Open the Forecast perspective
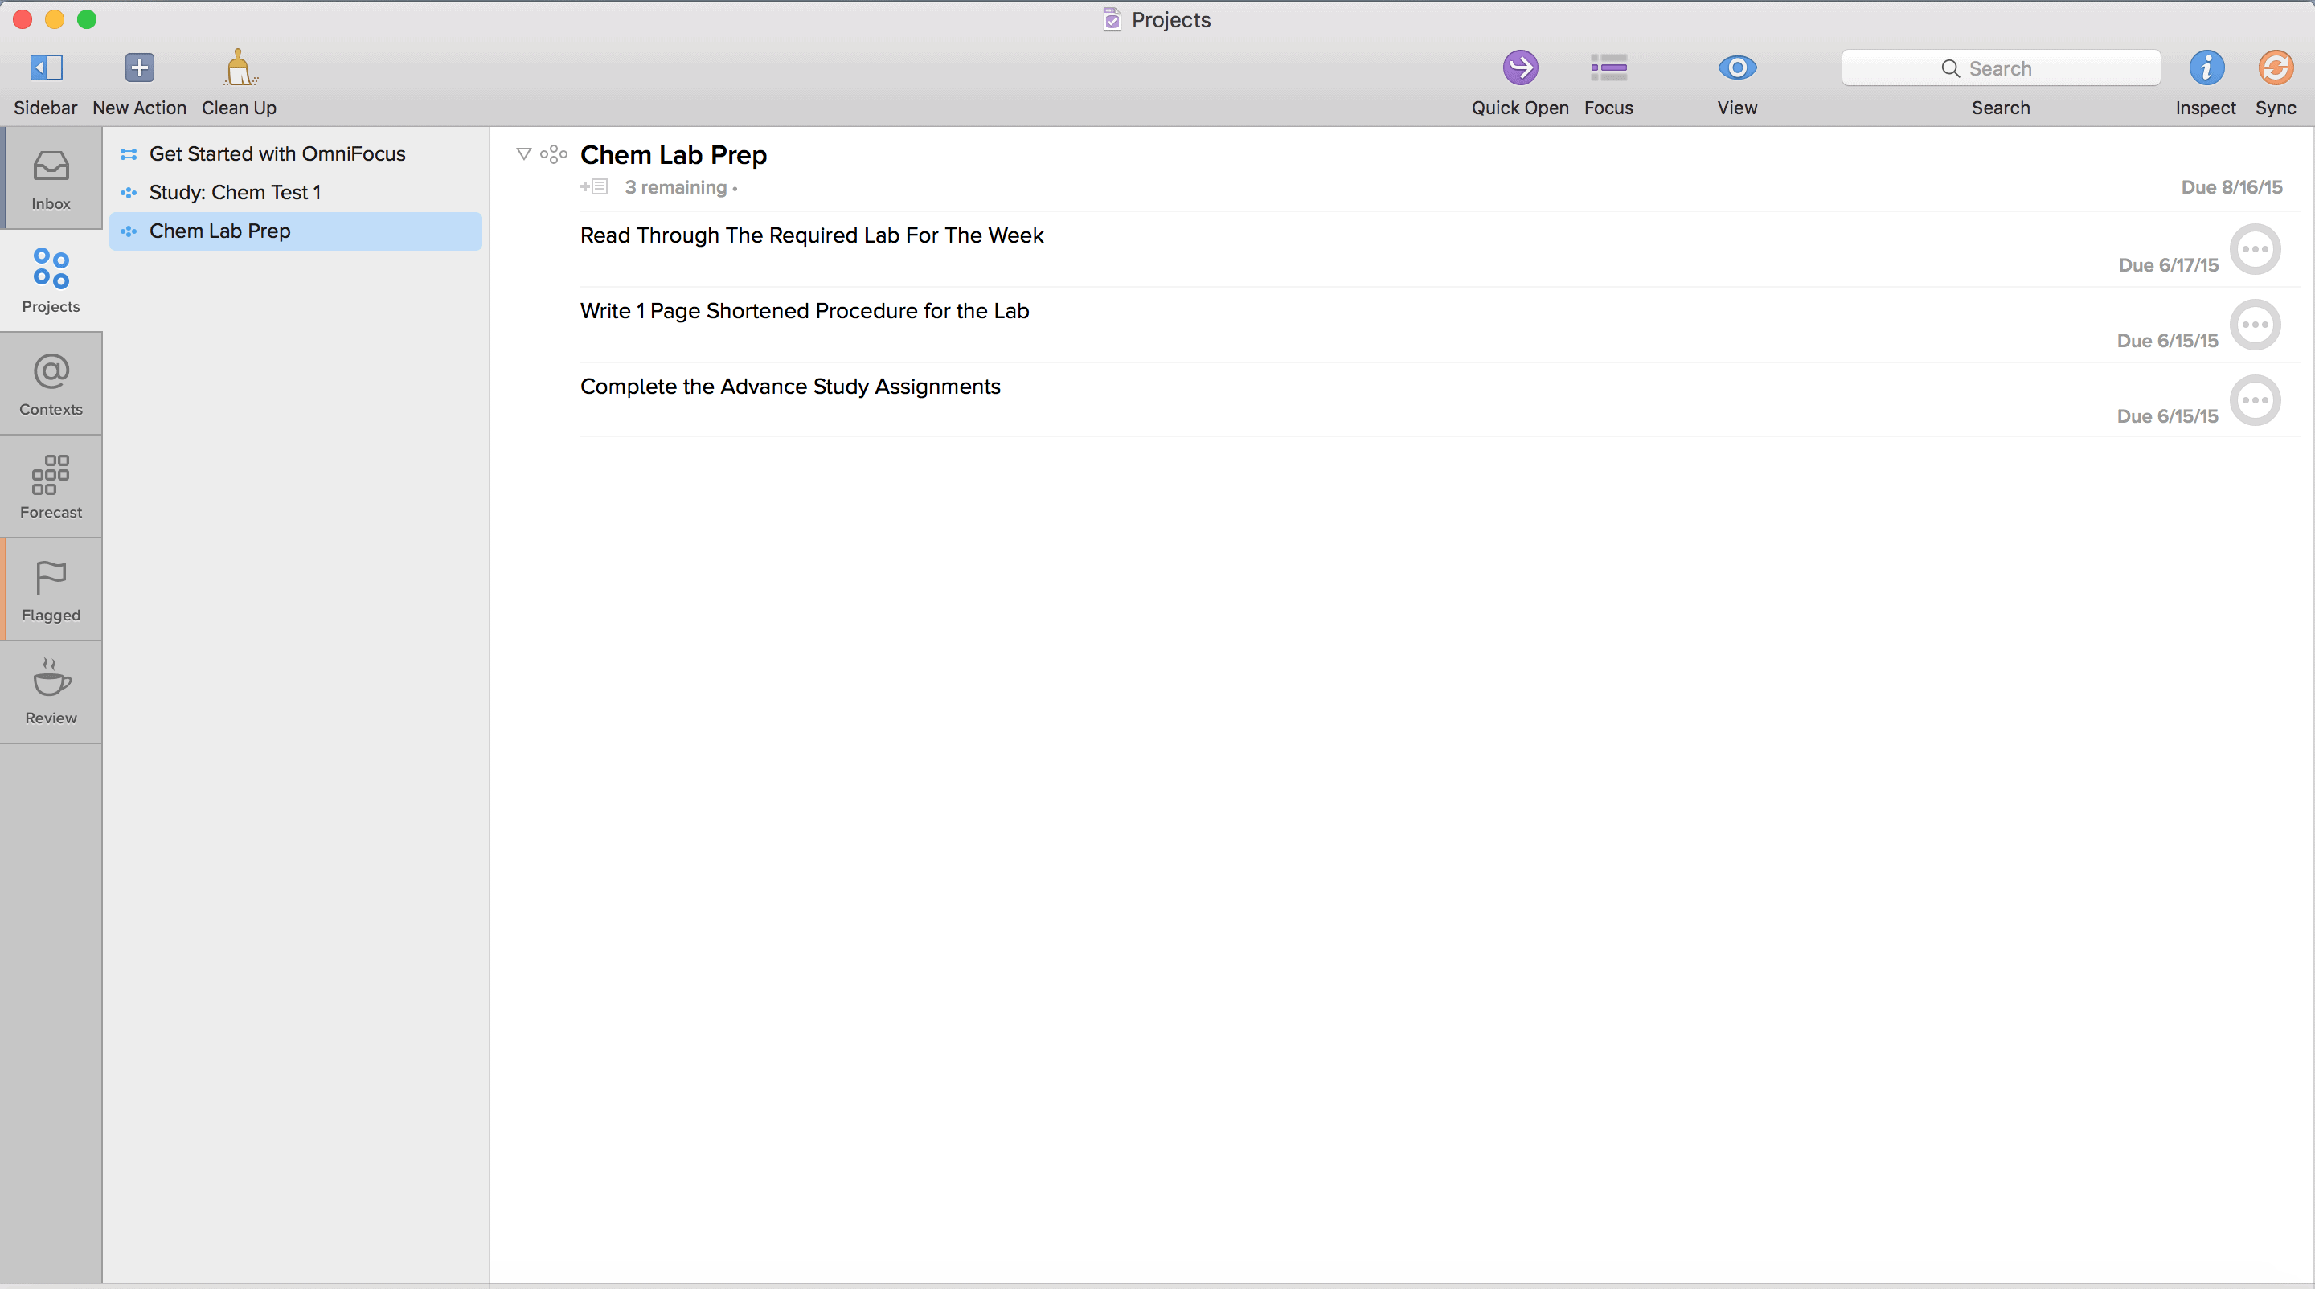The image size is (2315, 1289). 51,487
